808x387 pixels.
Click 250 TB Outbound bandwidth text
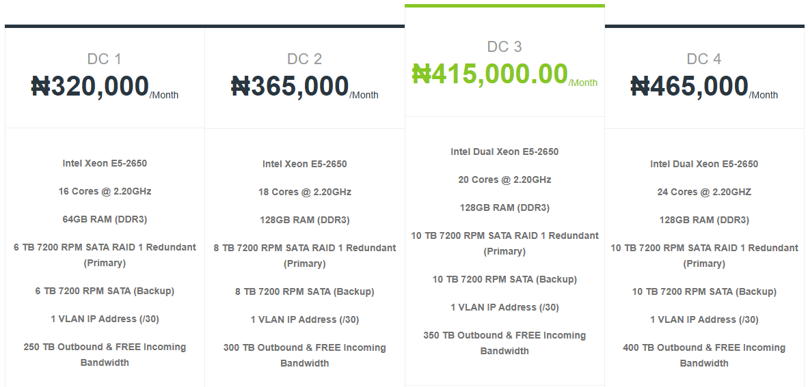coord(105,354)
